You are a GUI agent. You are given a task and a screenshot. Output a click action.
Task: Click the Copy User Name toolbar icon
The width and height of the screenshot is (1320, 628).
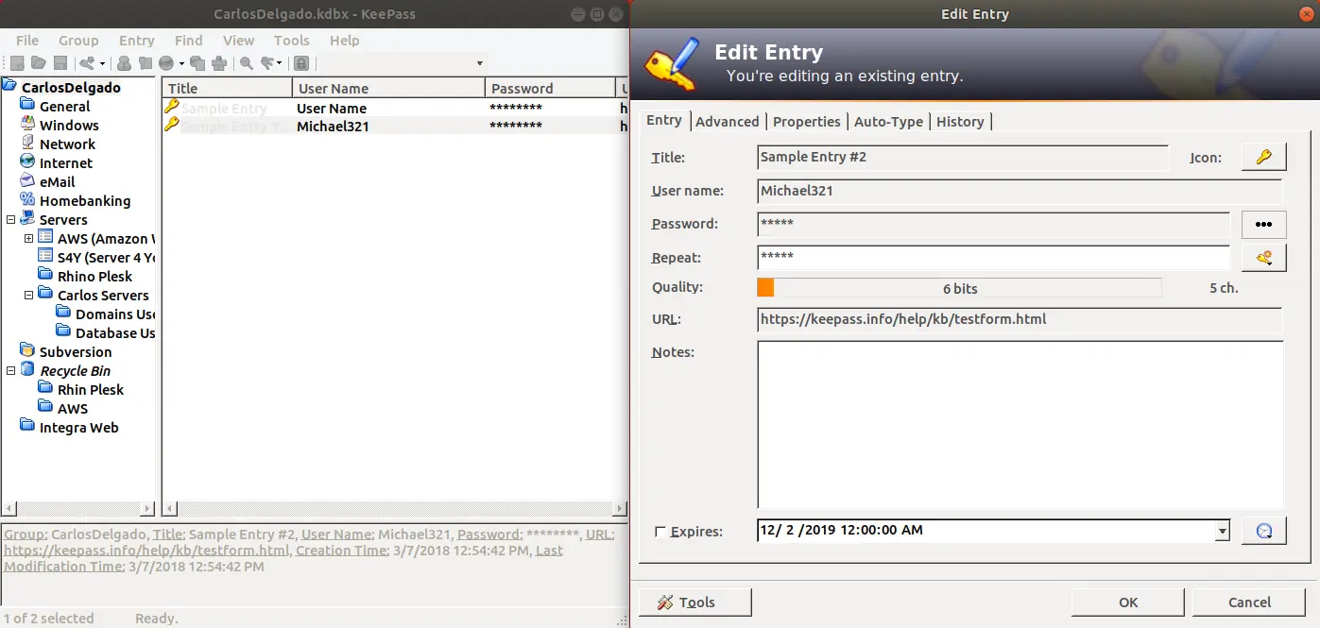(x=124, y=63)
